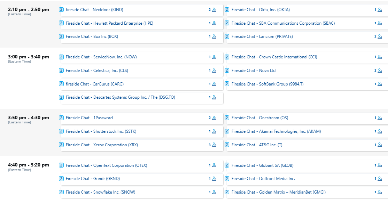Show attendees for Descartes Systems Group chat
Image resolution: width=388 pixels, height=204 pixels.
click(x=214, y=97)
